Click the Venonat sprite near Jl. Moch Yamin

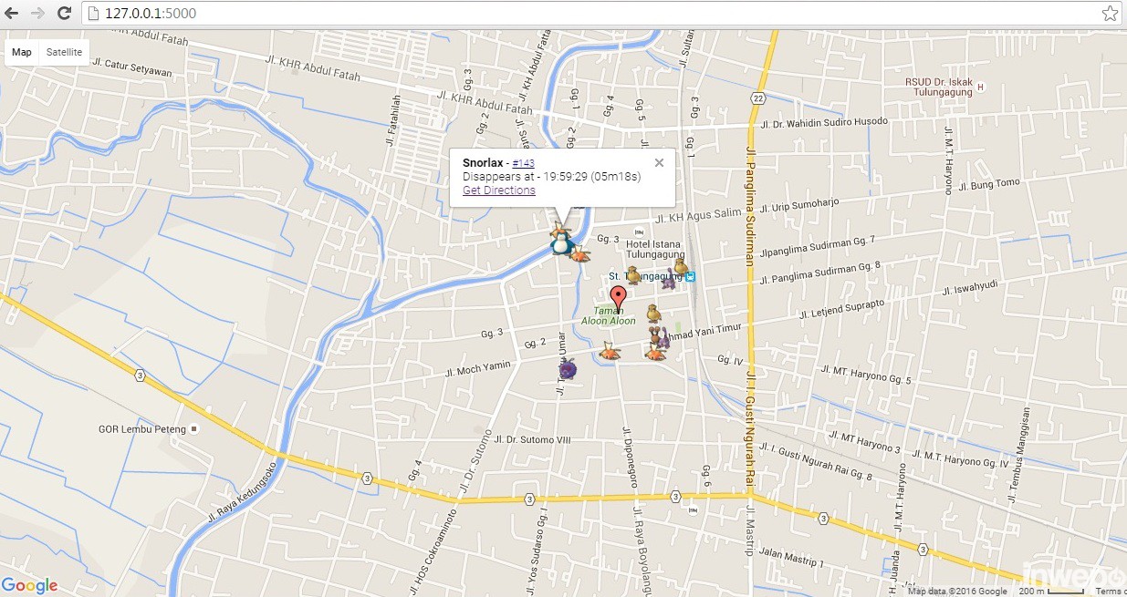point(567,368)
